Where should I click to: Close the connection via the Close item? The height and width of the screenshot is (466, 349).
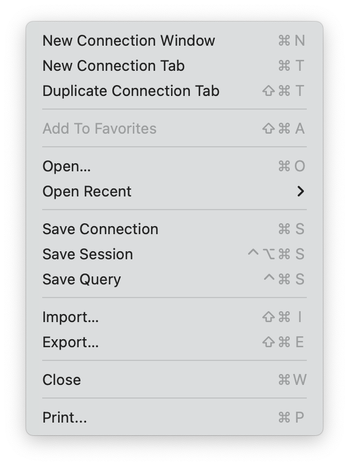(x=62, y=380)
